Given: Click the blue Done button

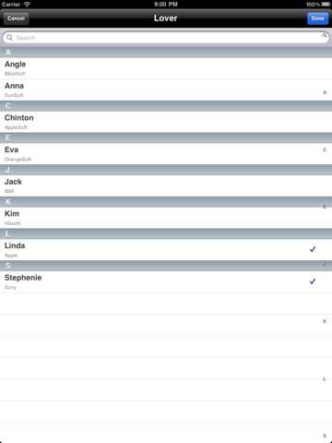Looking at the screenshot, I should tap(317, 18).
